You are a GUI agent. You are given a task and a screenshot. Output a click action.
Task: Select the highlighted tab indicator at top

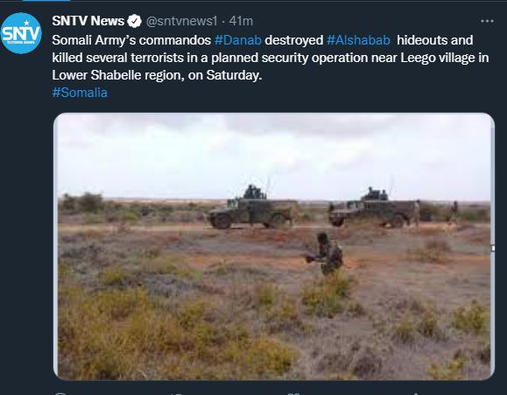coord(46,1)
